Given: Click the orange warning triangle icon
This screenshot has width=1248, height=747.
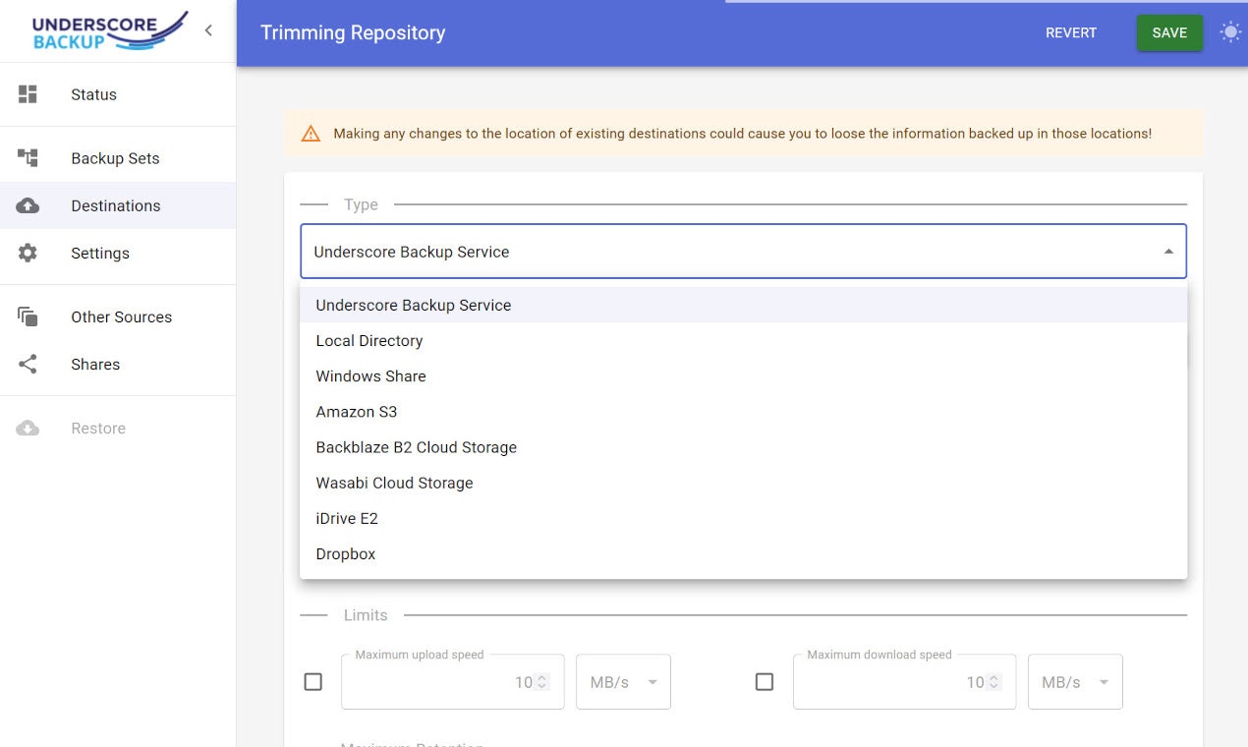Looking at the screenshot, I should (x=311, y=134).
